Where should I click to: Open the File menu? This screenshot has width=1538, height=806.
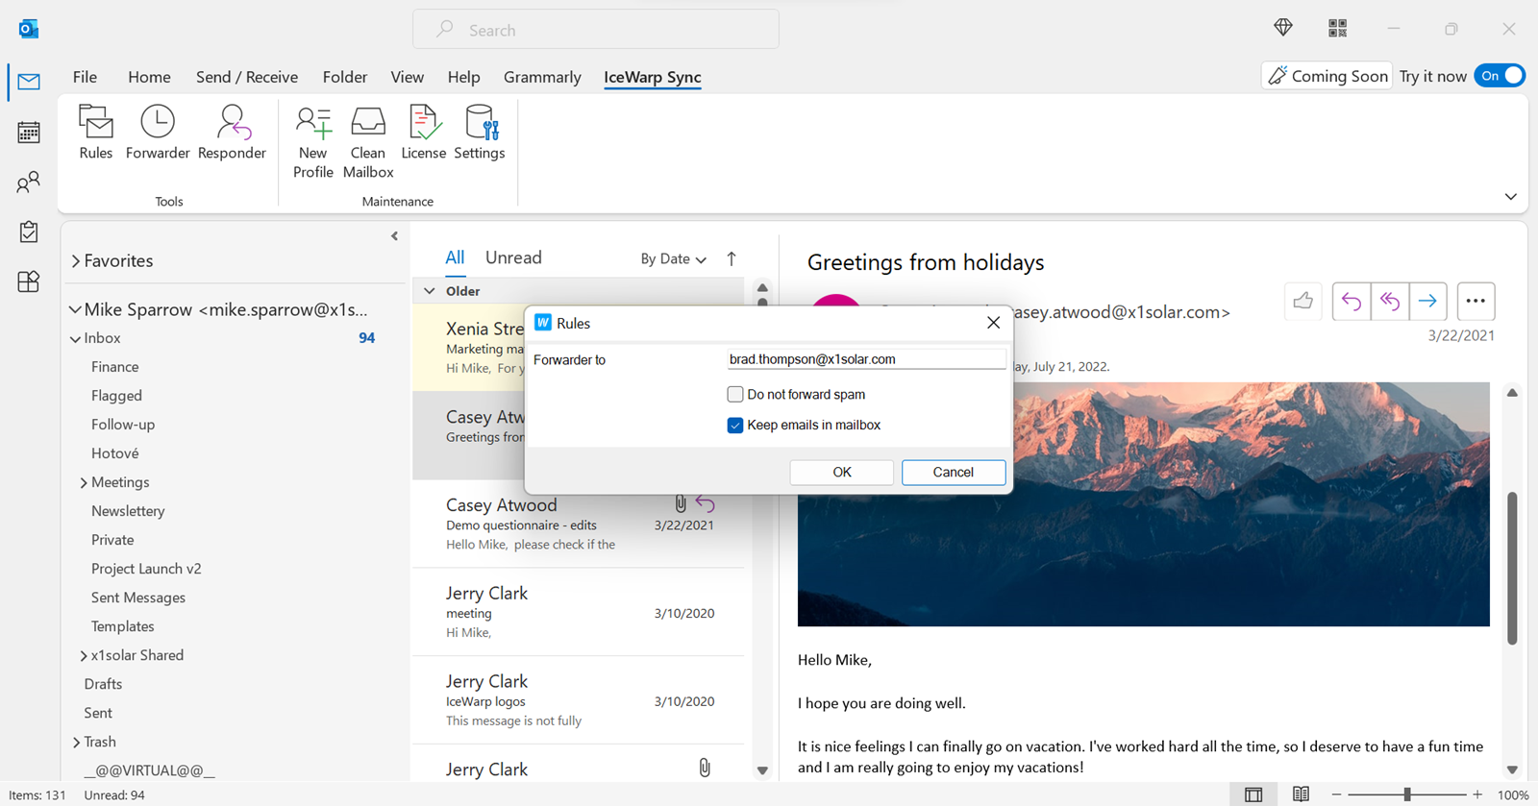(85, 77)
